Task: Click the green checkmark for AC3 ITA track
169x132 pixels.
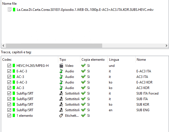Action: [x=83, y=77]
